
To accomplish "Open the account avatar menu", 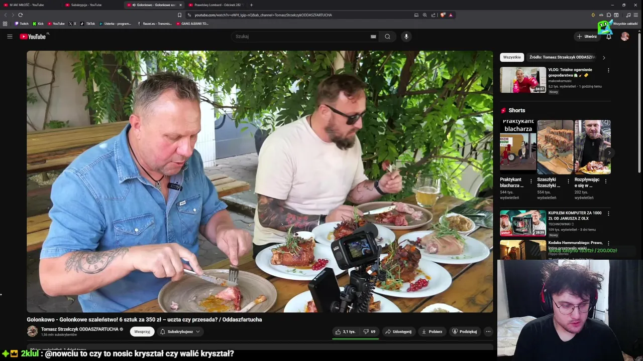I will 625,36.
